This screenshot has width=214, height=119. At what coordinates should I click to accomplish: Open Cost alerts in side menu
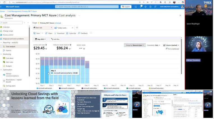10,58
